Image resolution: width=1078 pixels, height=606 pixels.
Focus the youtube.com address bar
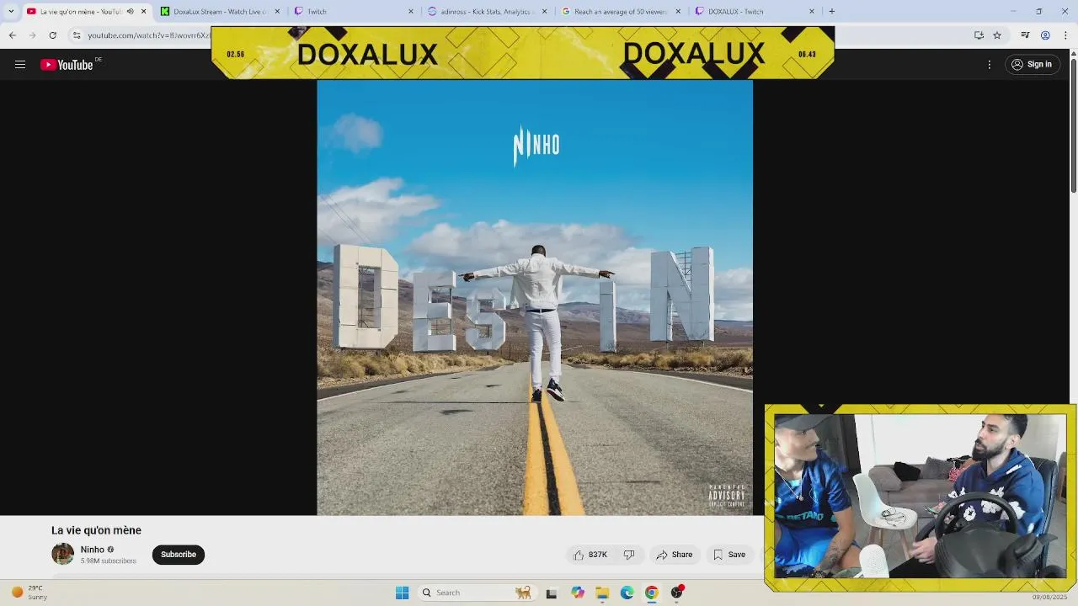tap(148, 35)
